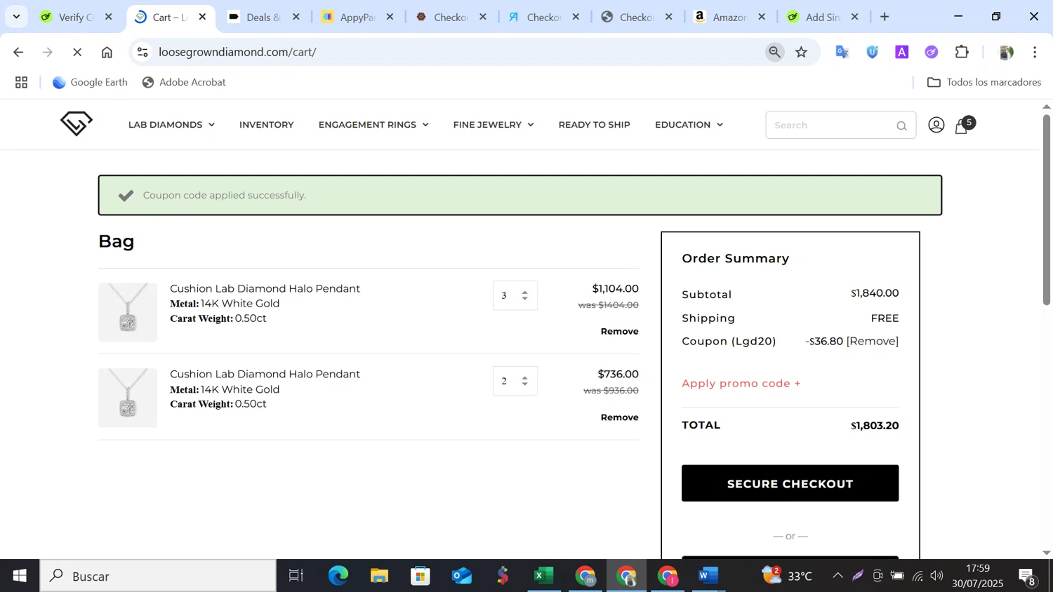
Task: View site information icon in address bar
Action: (143, 52)
